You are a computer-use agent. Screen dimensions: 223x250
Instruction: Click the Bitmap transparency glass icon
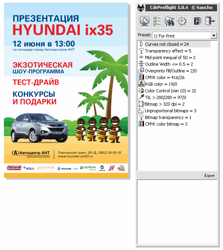141,117
